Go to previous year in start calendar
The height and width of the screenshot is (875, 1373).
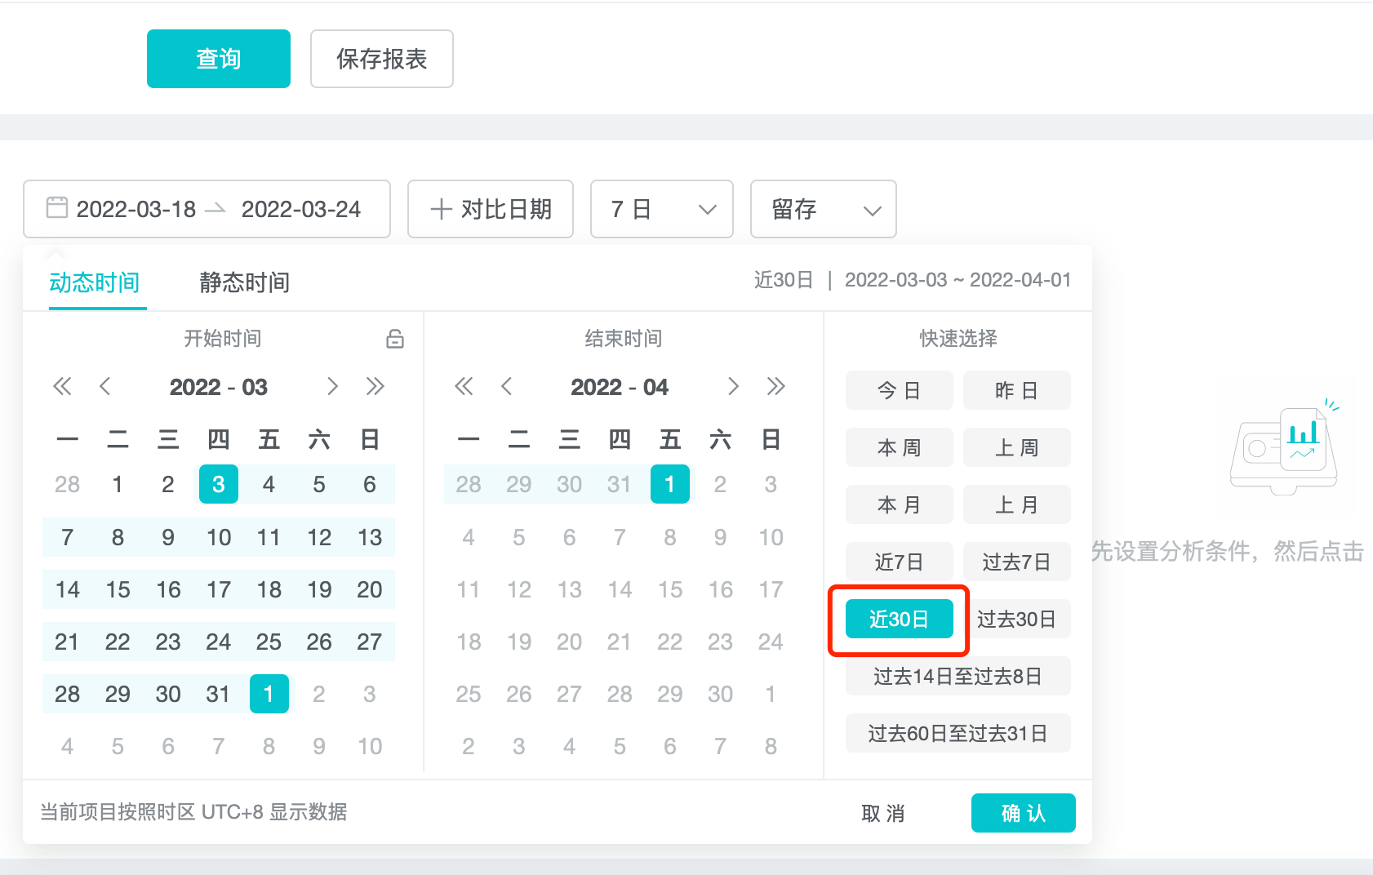[62, 386]
